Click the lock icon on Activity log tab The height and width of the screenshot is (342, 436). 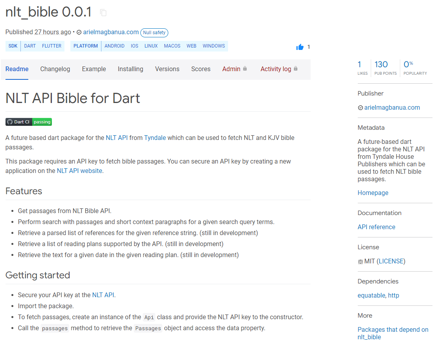pos(296,68)
